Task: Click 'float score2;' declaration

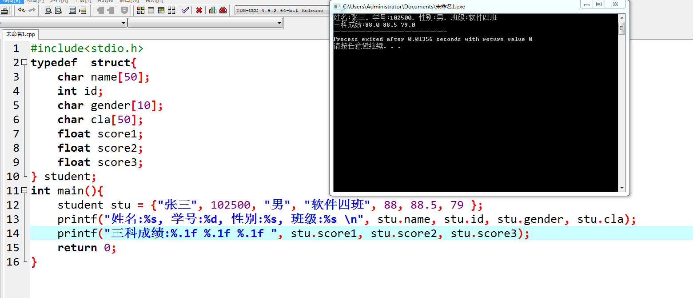Action: pyautogui.click(x=100, y=148)
